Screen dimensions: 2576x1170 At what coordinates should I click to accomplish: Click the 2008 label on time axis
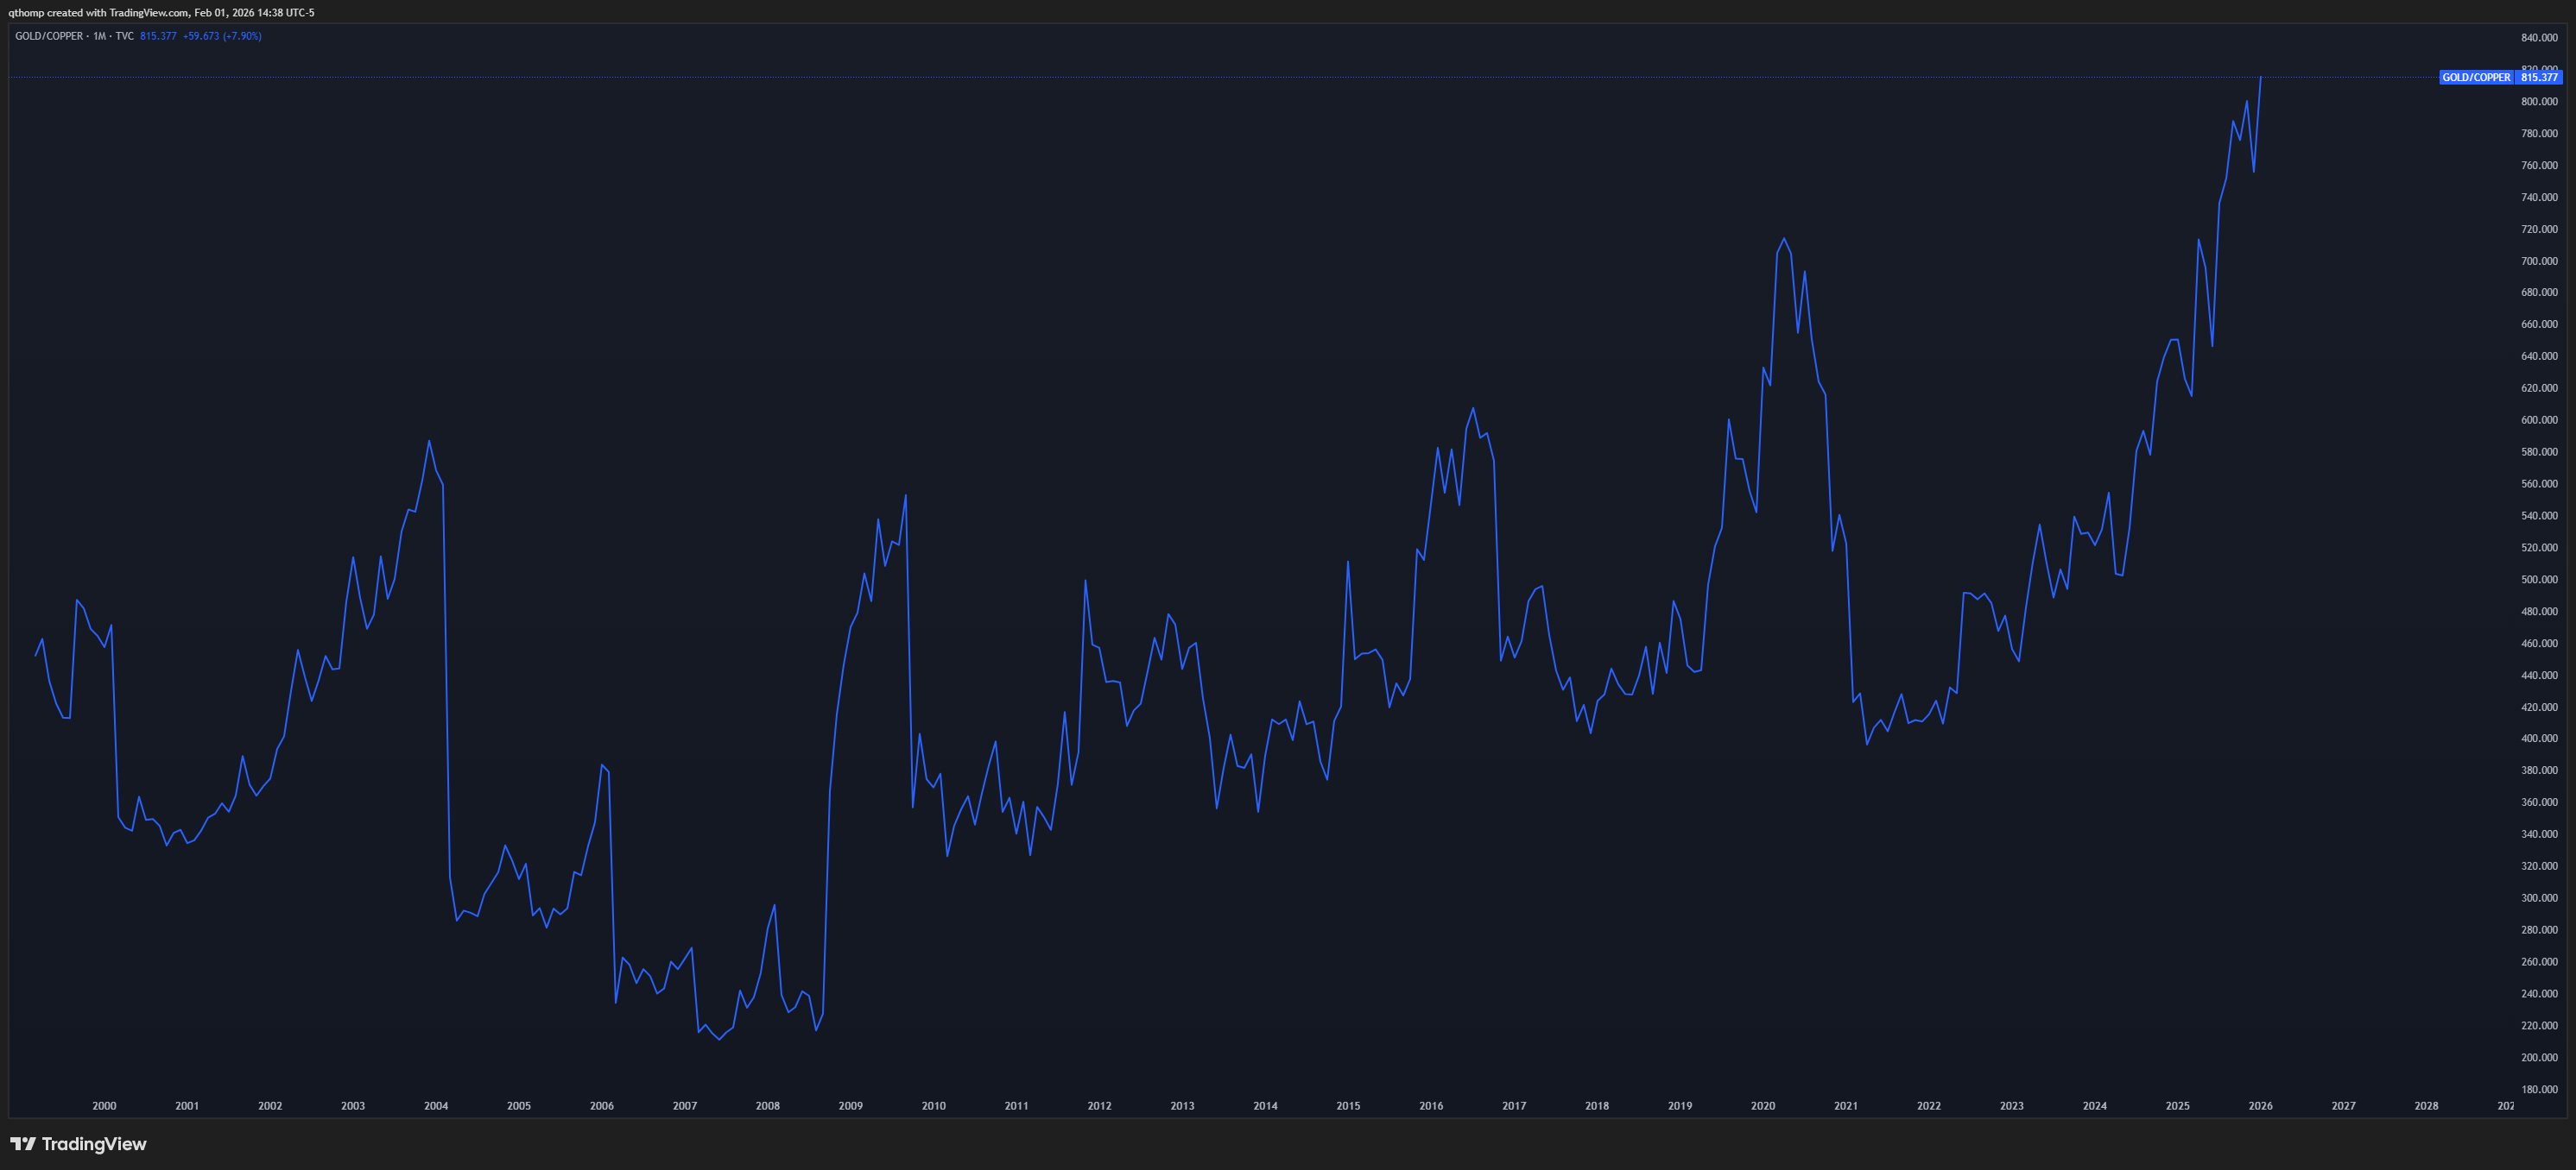point(767,1106)
